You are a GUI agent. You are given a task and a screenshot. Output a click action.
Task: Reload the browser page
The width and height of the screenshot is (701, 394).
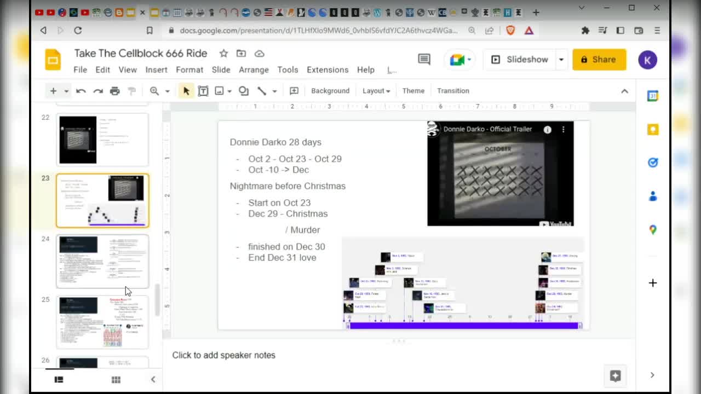point(78,31)
